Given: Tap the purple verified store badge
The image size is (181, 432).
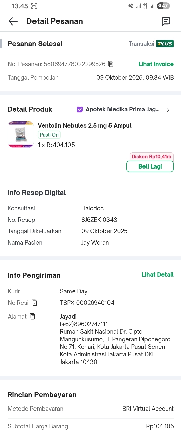Looking at the screenshot, I should [80, 109].
